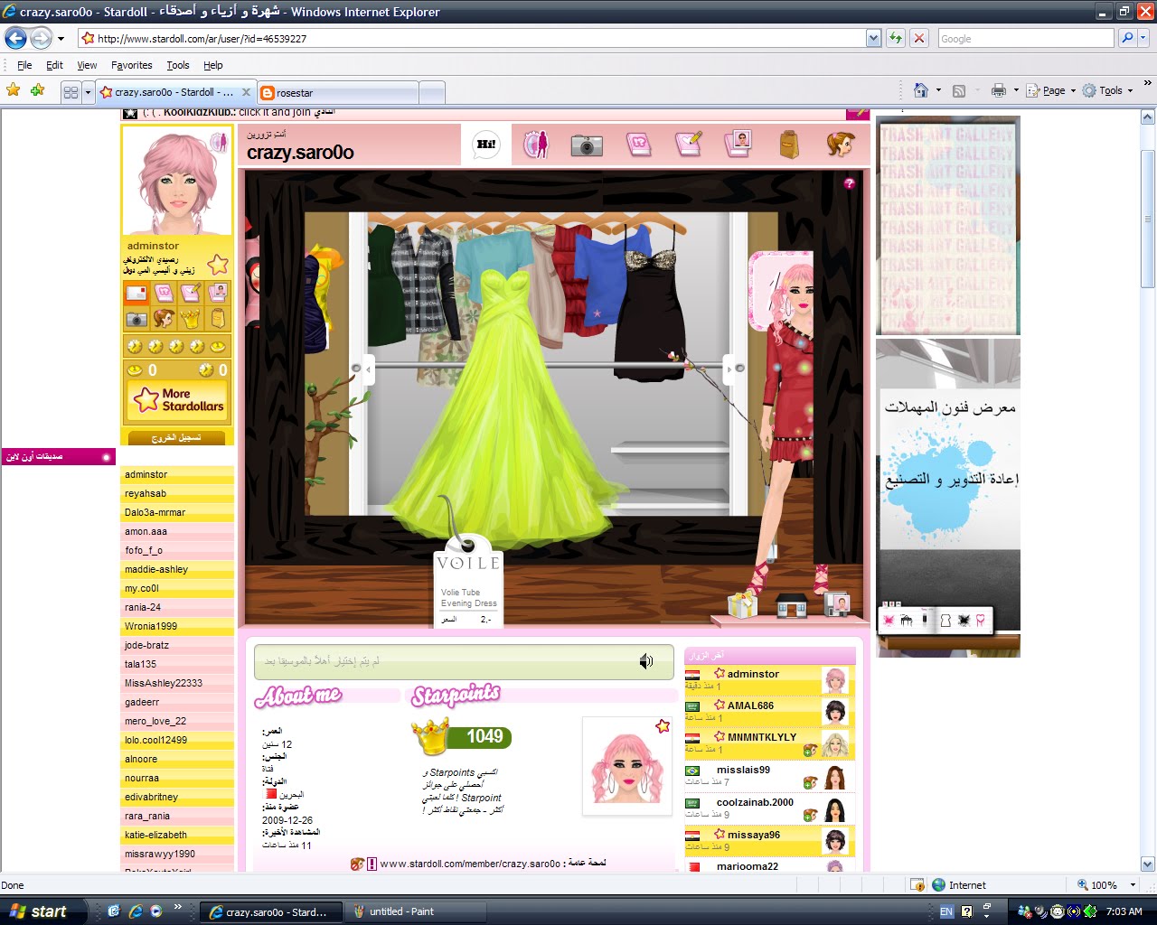Add misslais99 as friend using plus icon
The height and width of the screenshot is (925, 1157).
point(810,782)
